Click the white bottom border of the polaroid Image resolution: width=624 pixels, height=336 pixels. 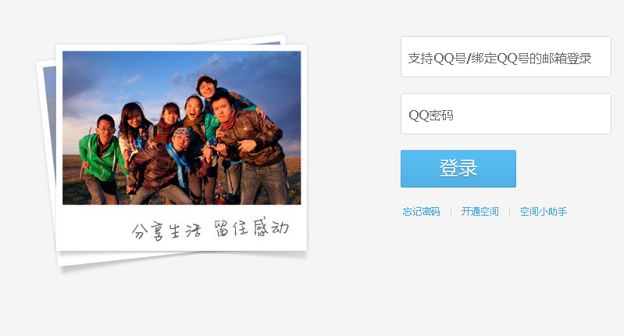181,227
